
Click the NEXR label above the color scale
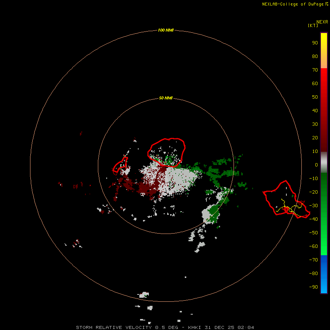click(322, 22)
